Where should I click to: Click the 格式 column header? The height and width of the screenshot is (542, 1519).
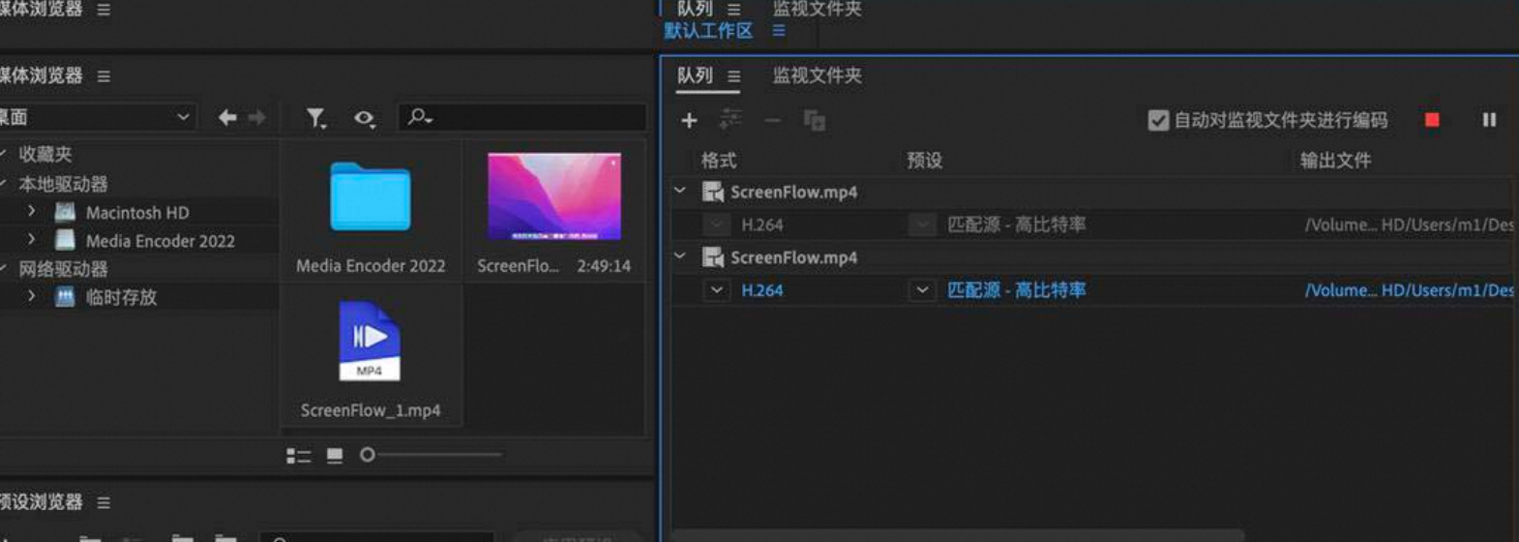pos(719,161)
